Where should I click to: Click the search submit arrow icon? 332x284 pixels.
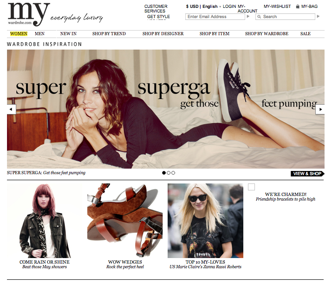pyautogui.click(x=318, y=17)
